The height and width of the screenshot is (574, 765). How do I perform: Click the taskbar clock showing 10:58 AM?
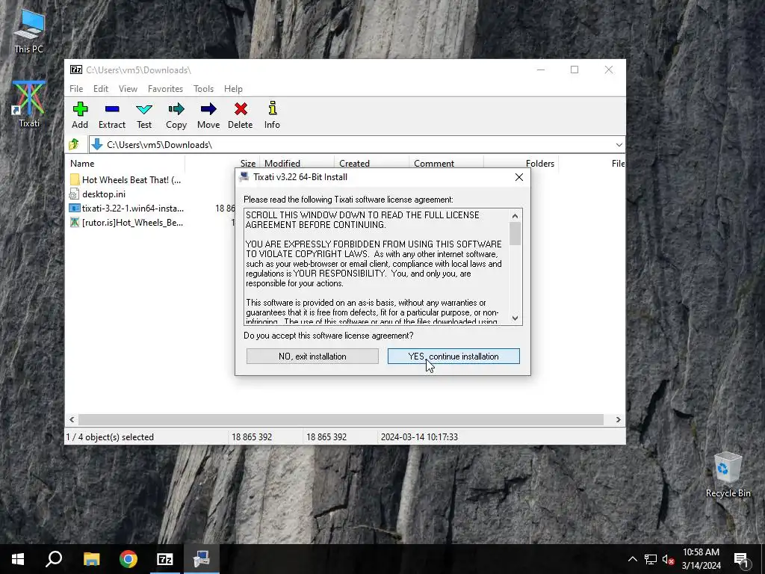point(701,559)
